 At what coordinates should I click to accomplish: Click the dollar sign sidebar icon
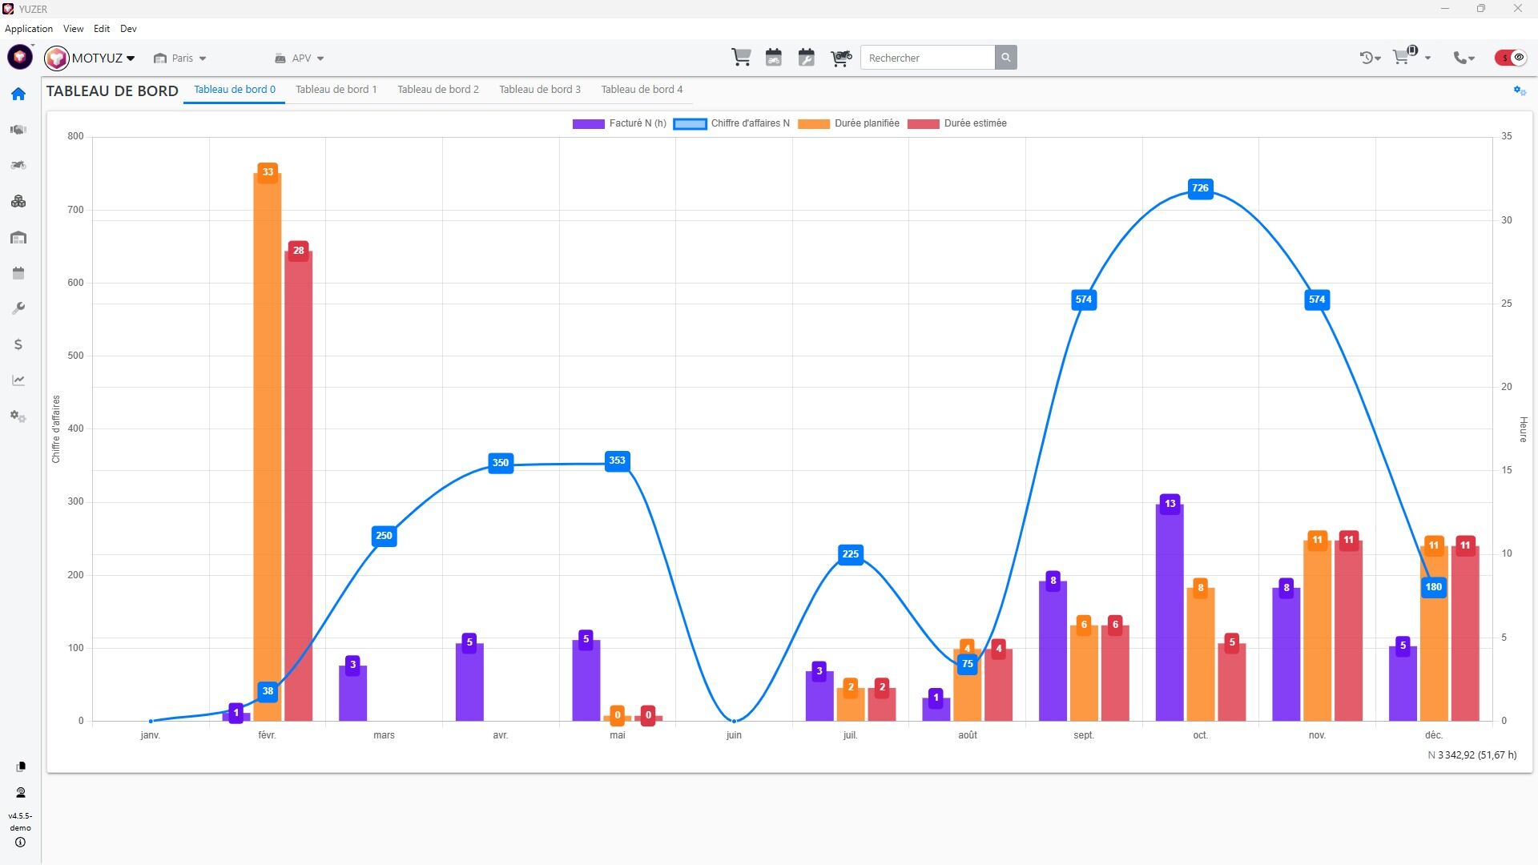pos(18,344)
